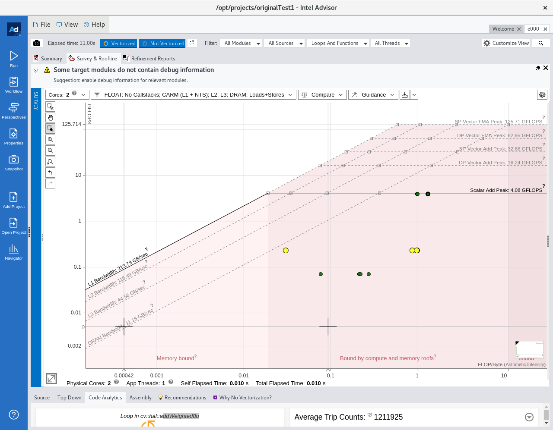Viewport: 553px width, 430px height.
Task: Open the FLOAT roofline filter dropdown
Action: click(194, 94)
